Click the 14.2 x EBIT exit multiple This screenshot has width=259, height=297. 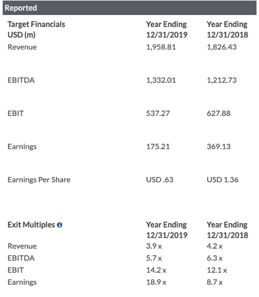(156, 270)
